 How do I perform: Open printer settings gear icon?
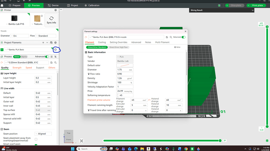point(55,10)
